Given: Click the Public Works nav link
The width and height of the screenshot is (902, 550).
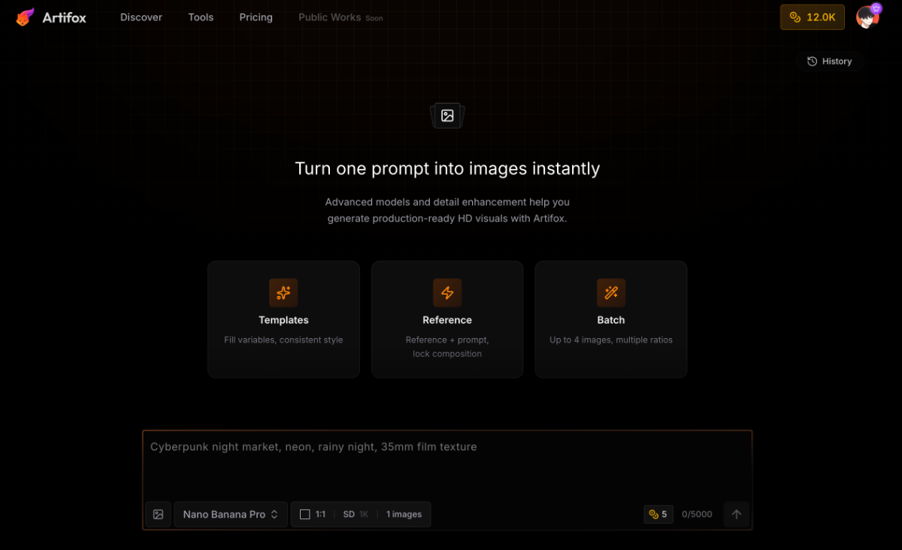Looking at the screenshot, I should point(330,17).
